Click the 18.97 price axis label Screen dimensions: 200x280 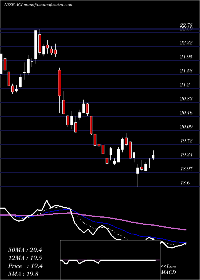pos(187,168)
